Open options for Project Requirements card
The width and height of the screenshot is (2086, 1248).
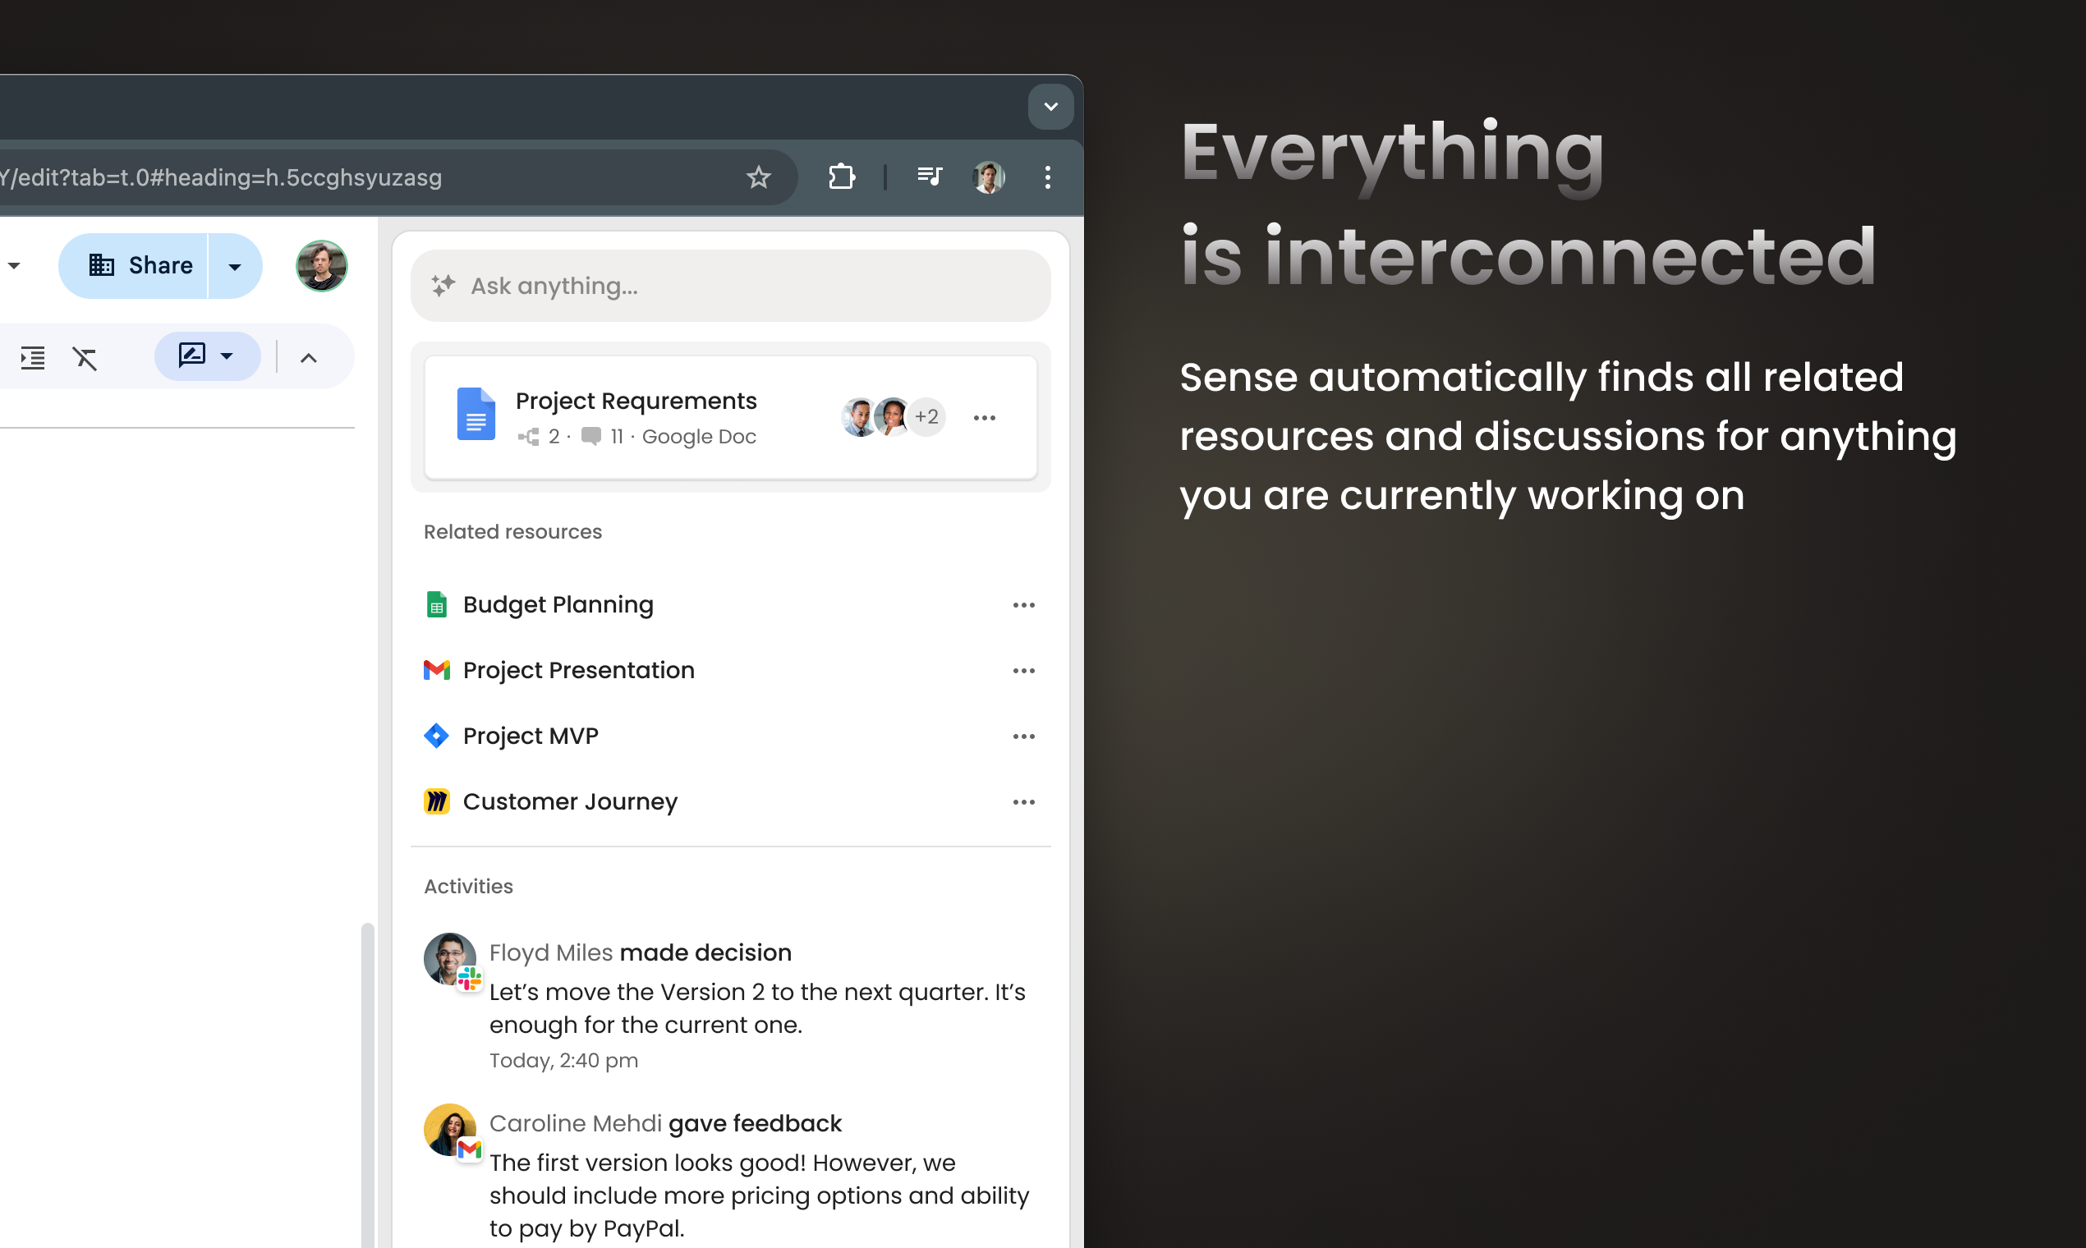point(984,418)
